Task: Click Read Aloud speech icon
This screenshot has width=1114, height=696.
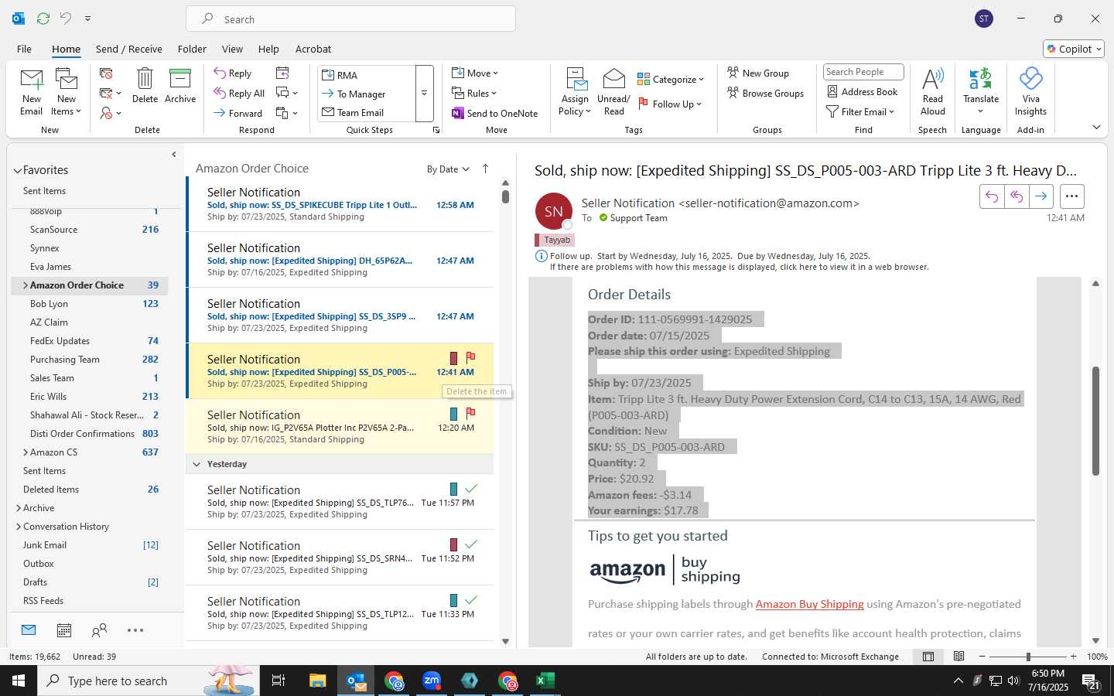Action: (932, 91)
